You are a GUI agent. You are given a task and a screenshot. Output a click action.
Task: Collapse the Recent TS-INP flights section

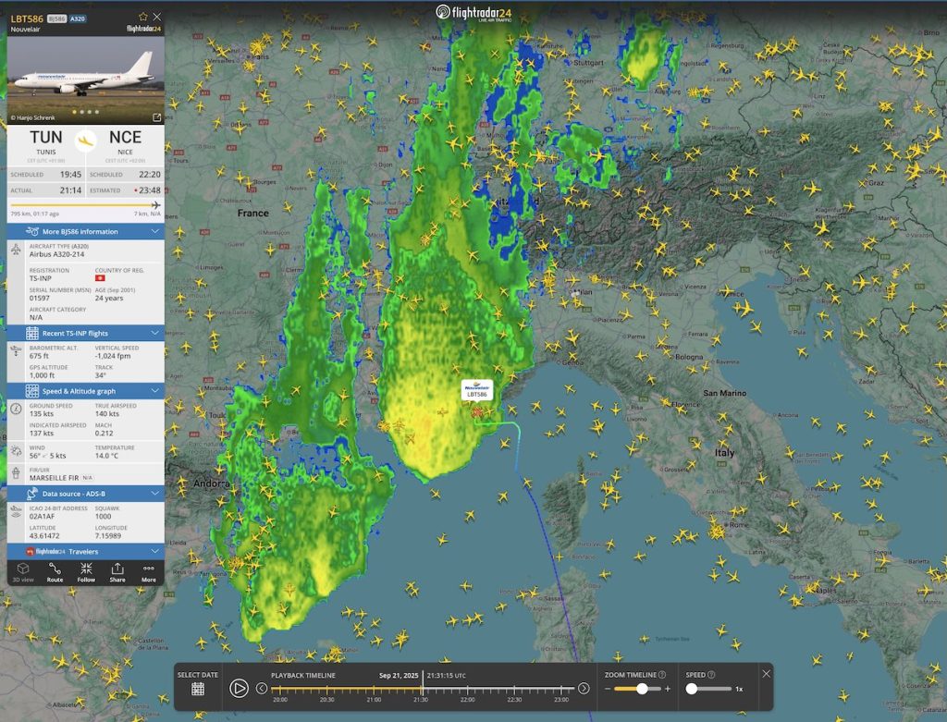(x=83, y=333)
